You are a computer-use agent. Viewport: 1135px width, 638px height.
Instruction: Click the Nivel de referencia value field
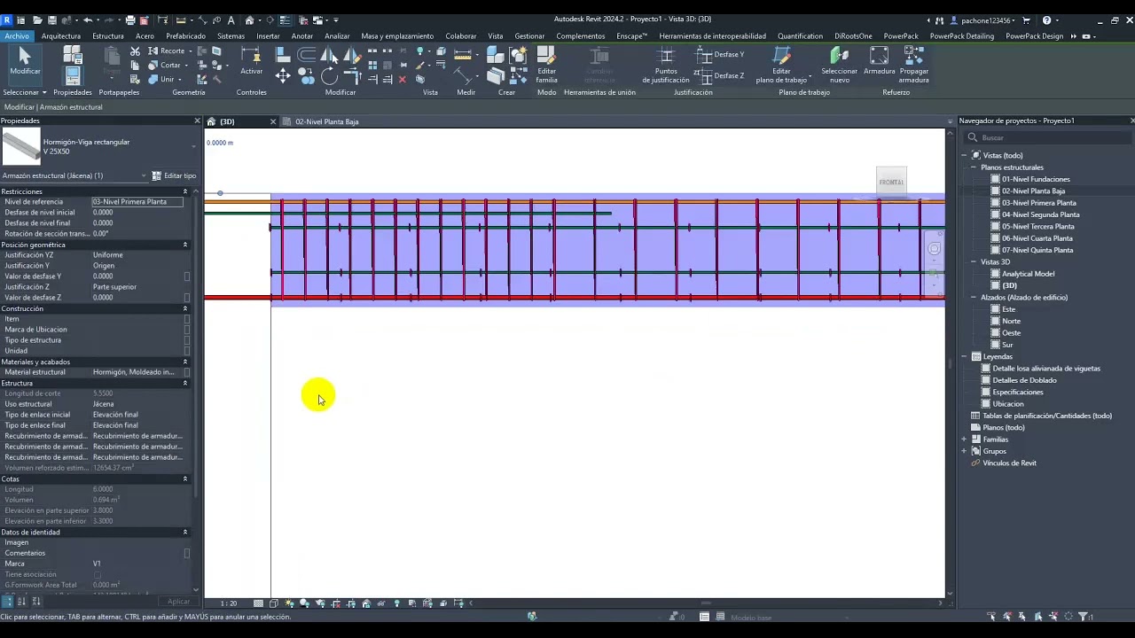pos(137,202)
